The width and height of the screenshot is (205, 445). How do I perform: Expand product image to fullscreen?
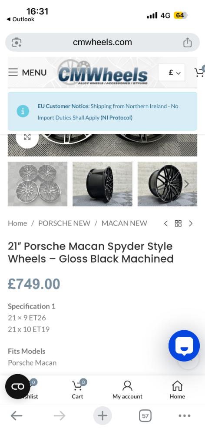[x=27, y=137]
